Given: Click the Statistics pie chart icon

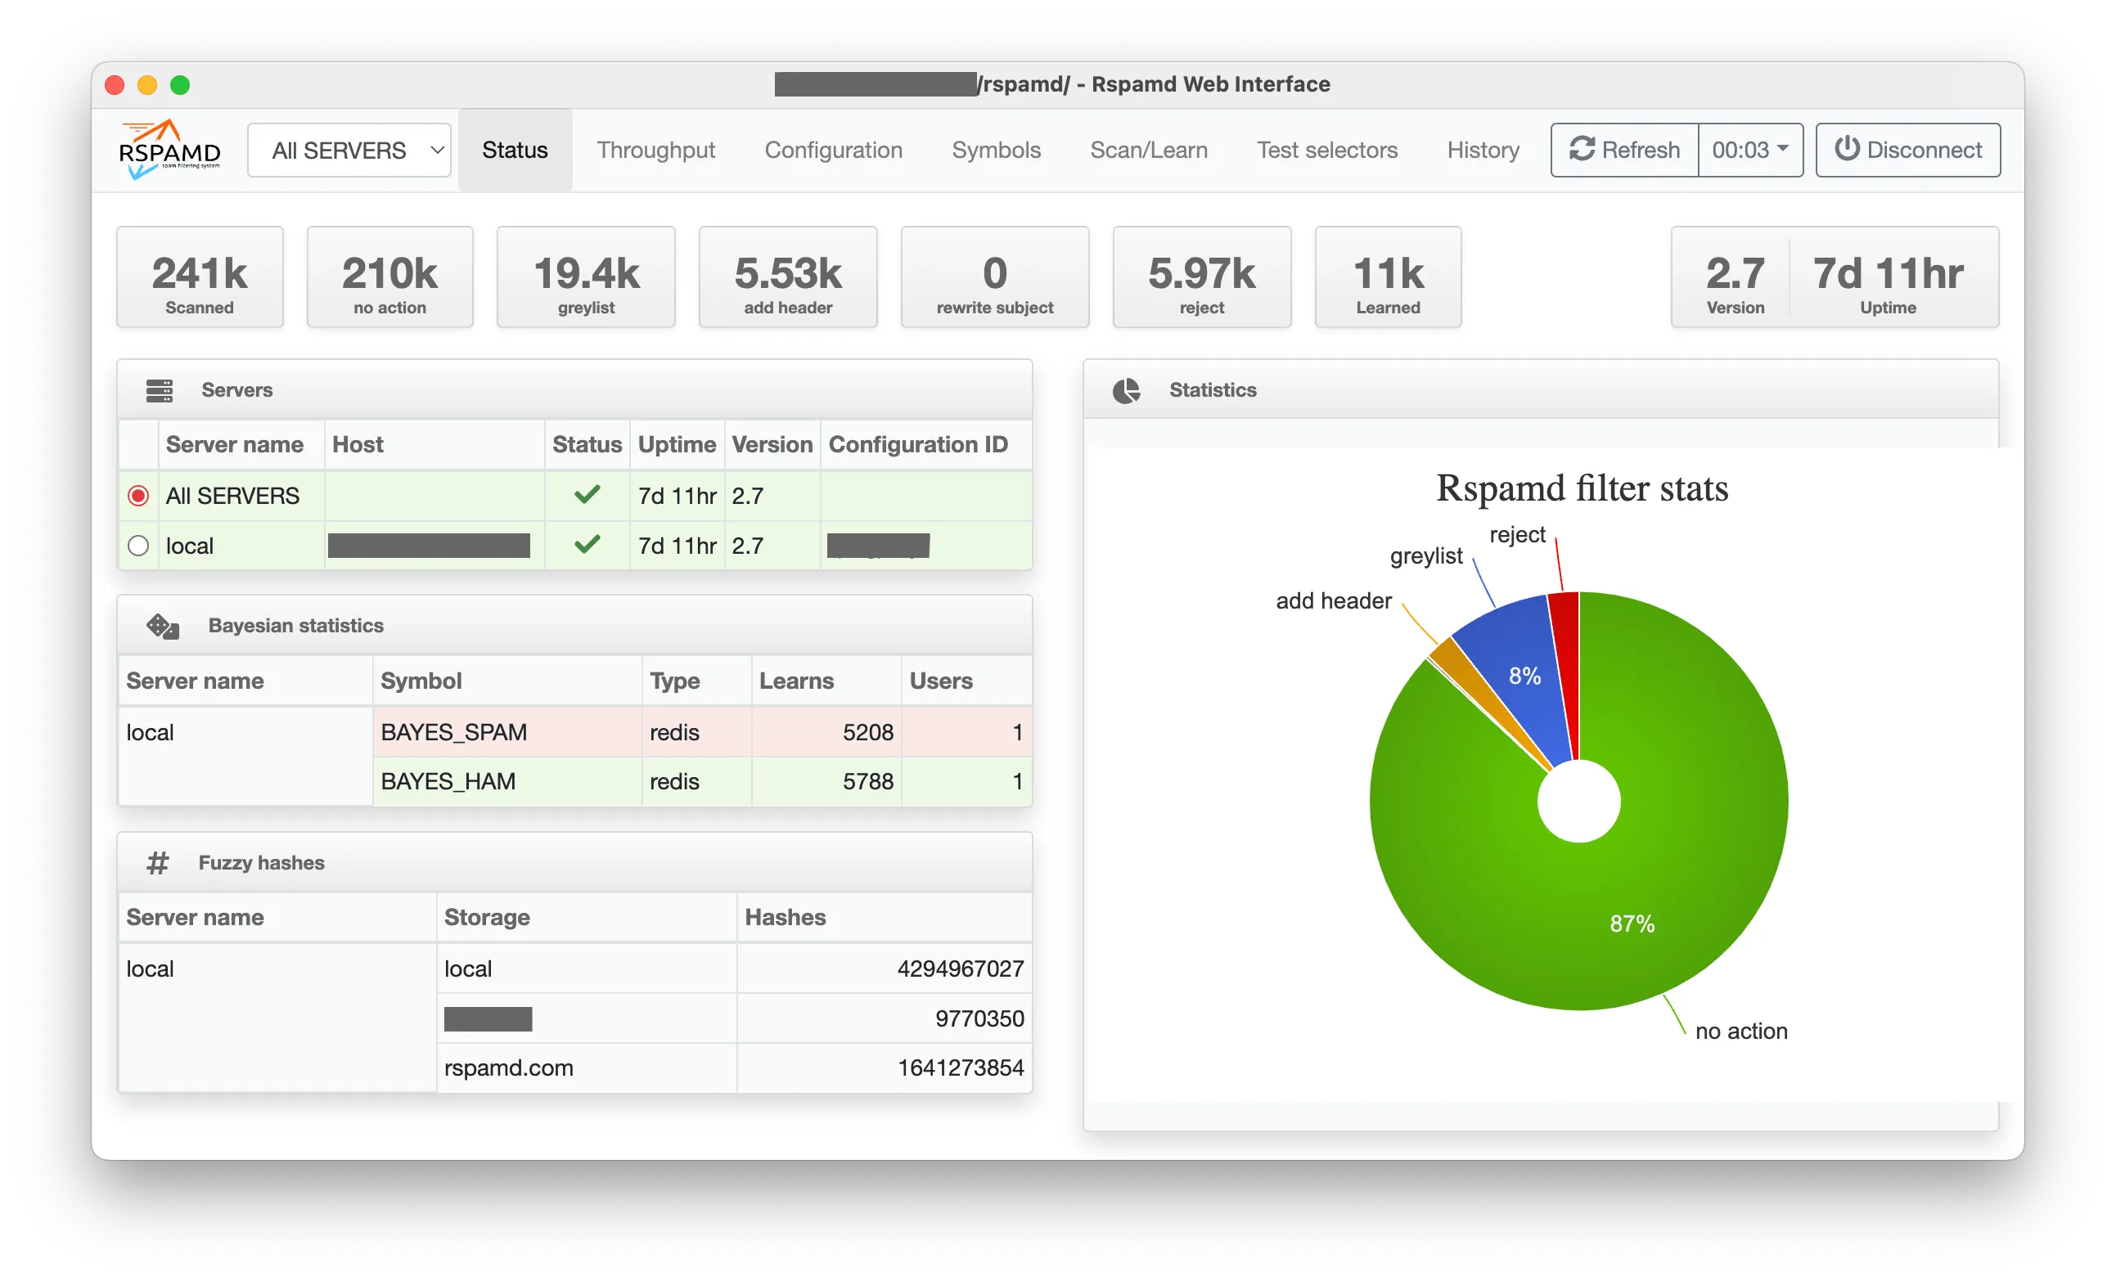Looking at the screenshot, I should [x=1126, y=390].
